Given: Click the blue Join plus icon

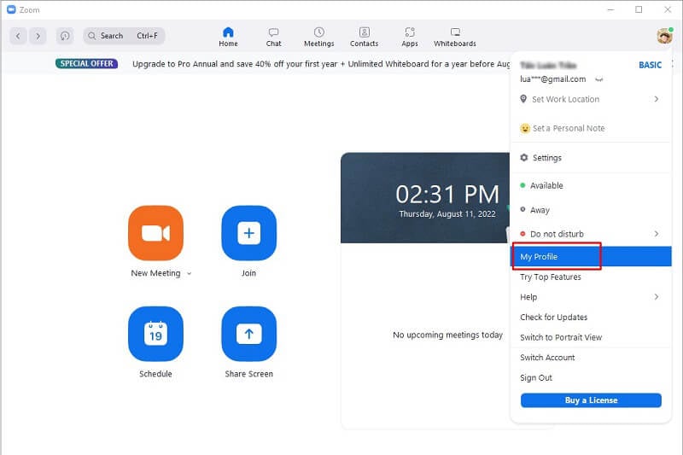Looking at the screenshot, I should [248, 233].
